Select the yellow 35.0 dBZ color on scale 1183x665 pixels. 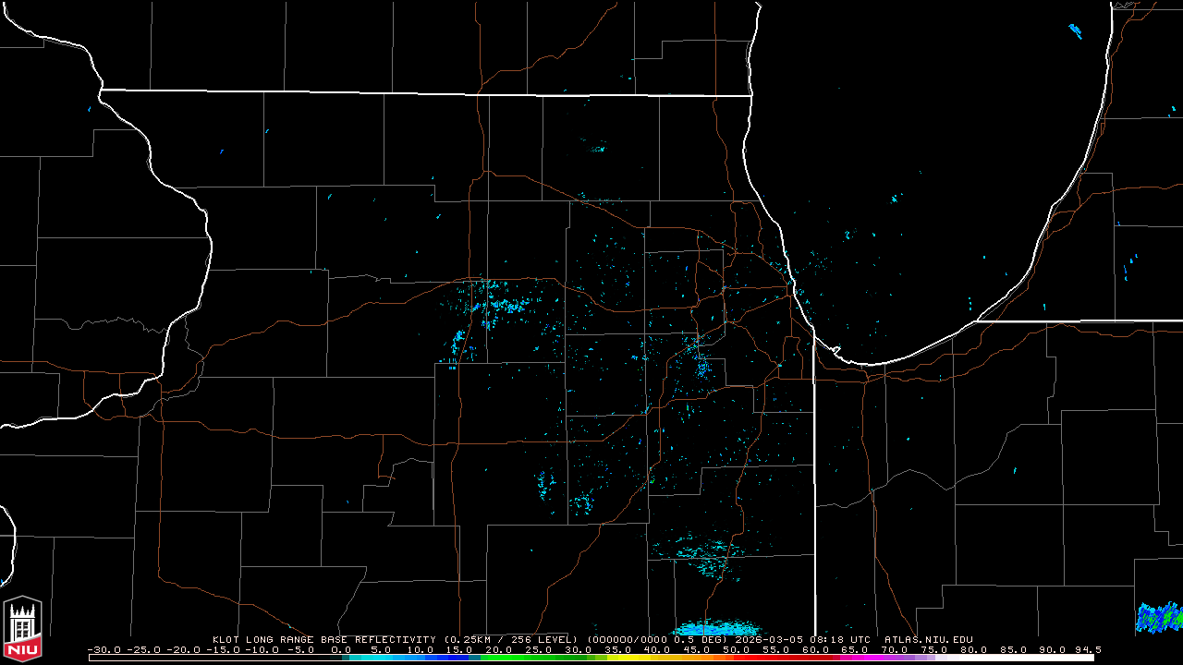613,658
